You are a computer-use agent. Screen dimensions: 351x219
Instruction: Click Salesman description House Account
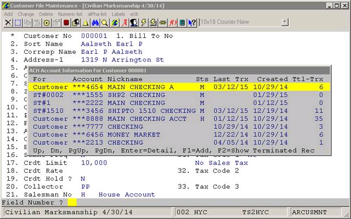pos(127,194)
